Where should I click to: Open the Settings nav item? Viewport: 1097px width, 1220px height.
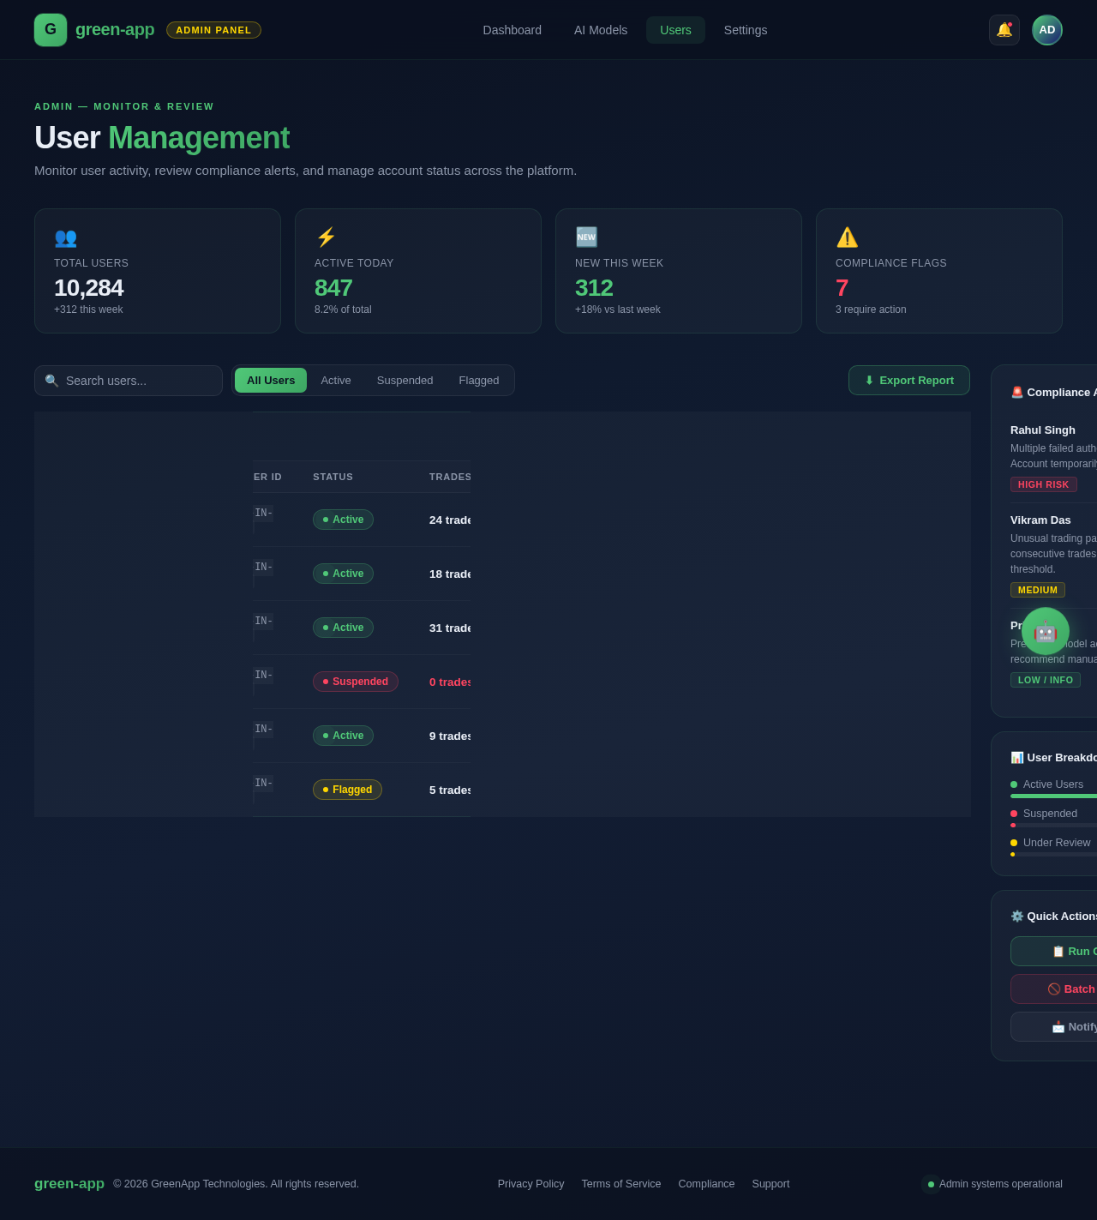coord(746,30)
